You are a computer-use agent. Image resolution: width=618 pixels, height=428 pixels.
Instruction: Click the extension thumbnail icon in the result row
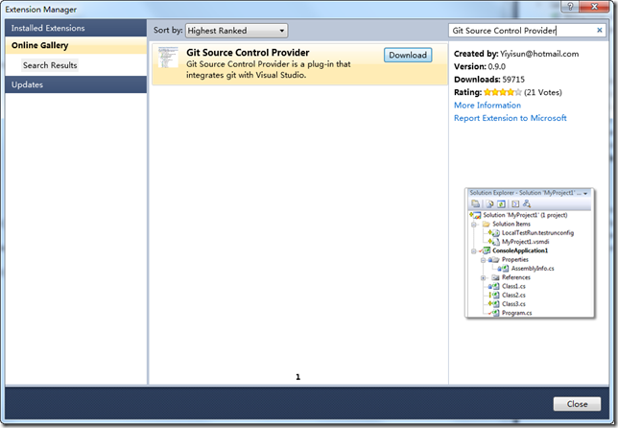click(x=168, y=58)
